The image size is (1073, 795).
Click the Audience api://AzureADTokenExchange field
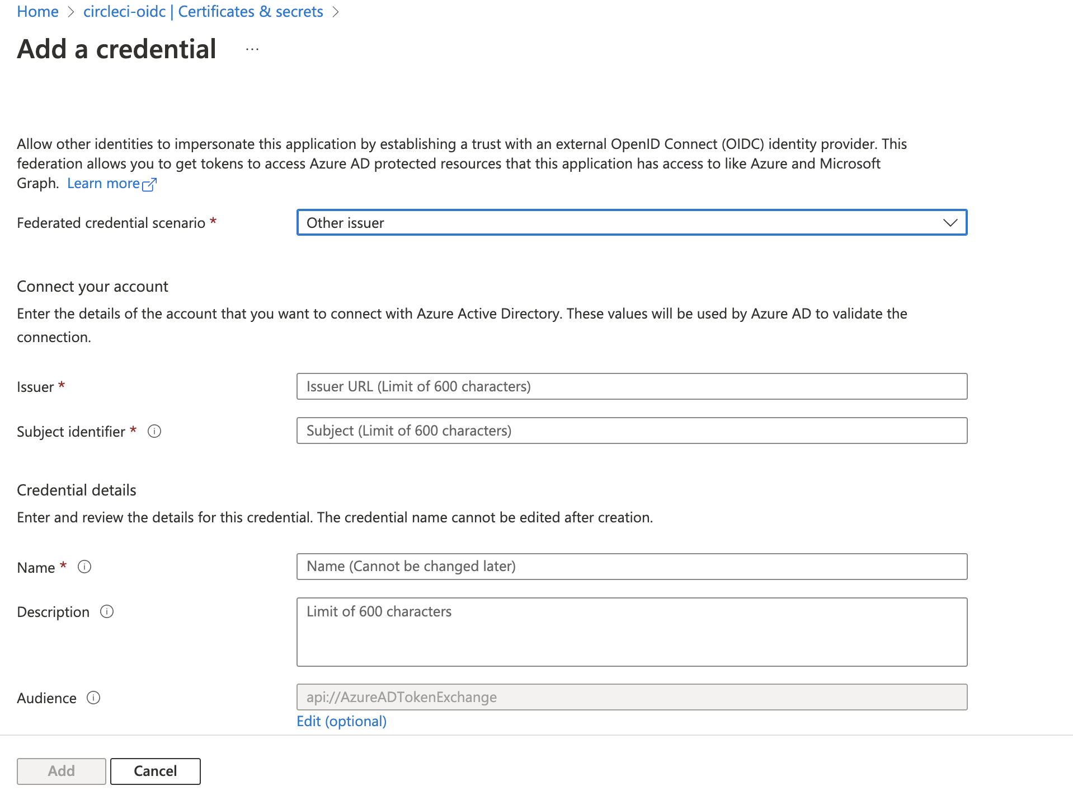pos(632,697)
